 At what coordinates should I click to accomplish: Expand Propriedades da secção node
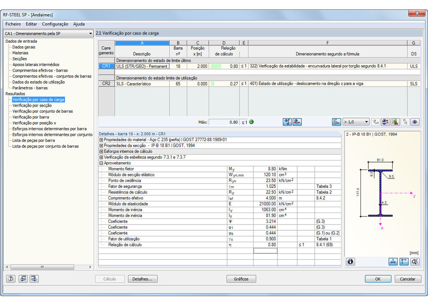coord(101,146)
